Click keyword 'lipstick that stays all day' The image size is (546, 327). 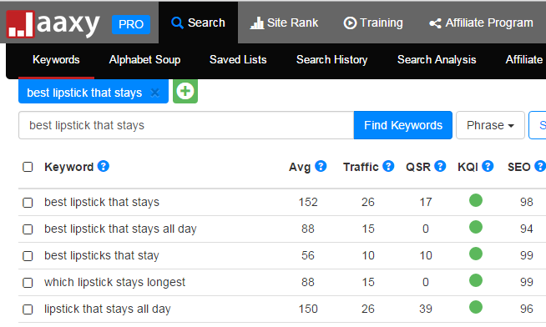[x=107, y=309]
